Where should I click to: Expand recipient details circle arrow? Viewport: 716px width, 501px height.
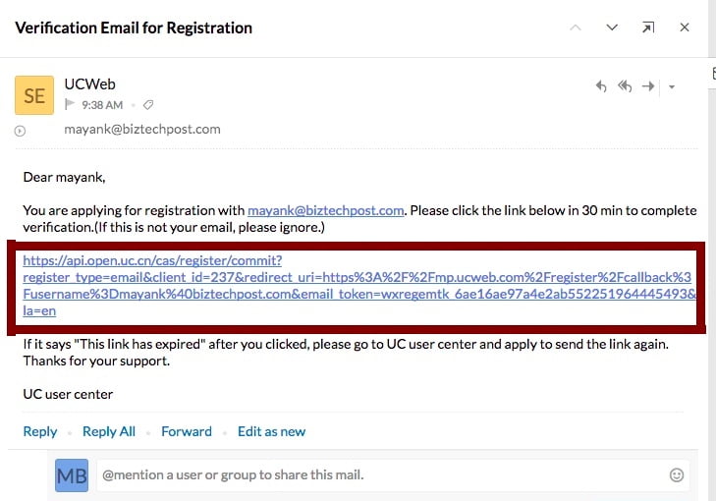coord(20,131)
